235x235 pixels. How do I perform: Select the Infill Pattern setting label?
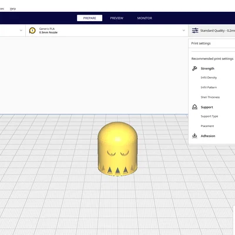(209, 88)
